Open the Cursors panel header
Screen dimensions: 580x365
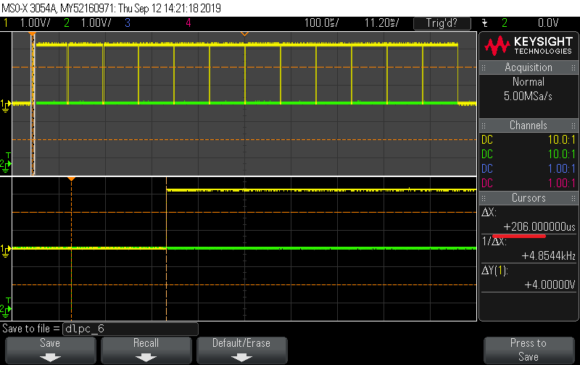(529, 198)
